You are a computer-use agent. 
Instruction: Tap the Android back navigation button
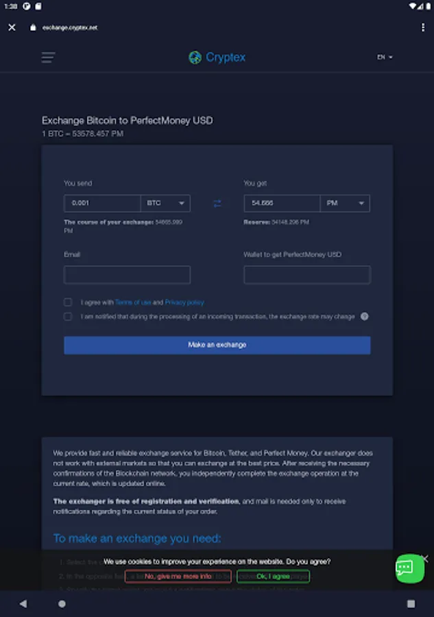point(23,604)
